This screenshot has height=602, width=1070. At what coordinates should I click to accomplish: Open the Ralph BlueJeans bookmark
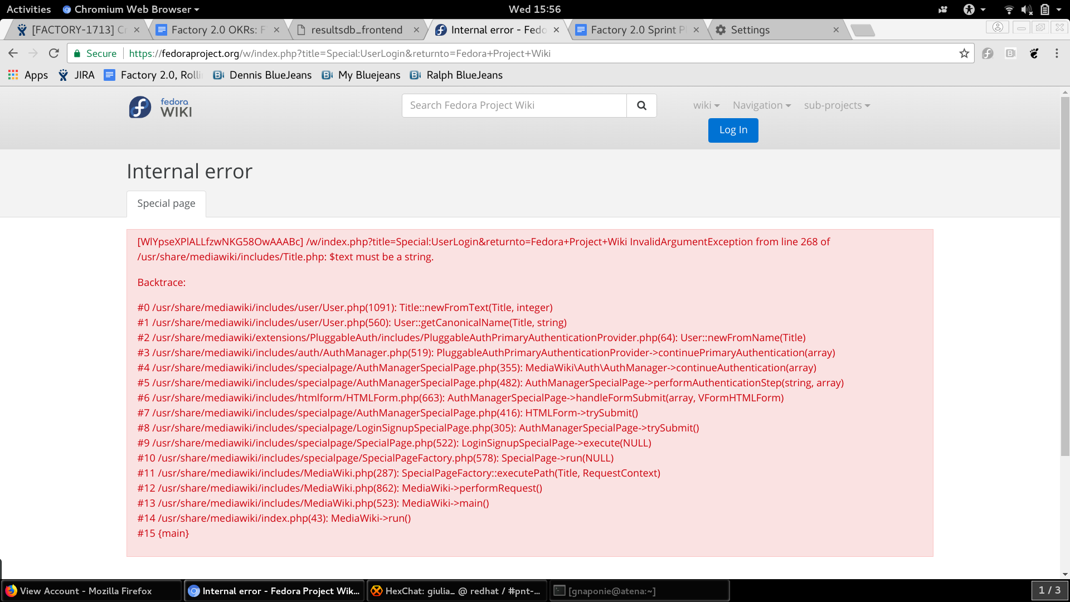456,75
